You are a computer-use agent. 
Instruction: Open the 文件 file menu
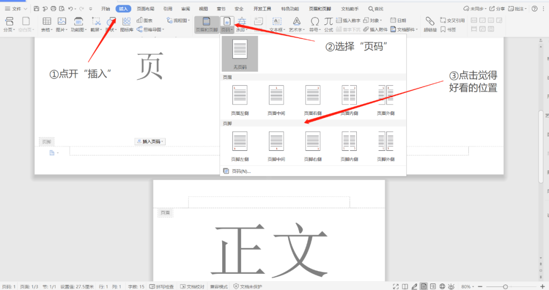tap(16, 9)
